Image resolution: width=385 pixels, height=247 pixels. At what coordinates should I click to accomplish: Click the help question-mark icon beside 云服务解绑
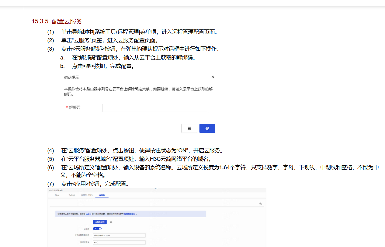tap(111, 222)
